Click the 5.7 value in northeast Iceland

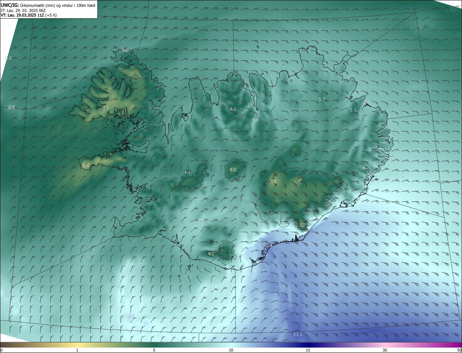322,99
